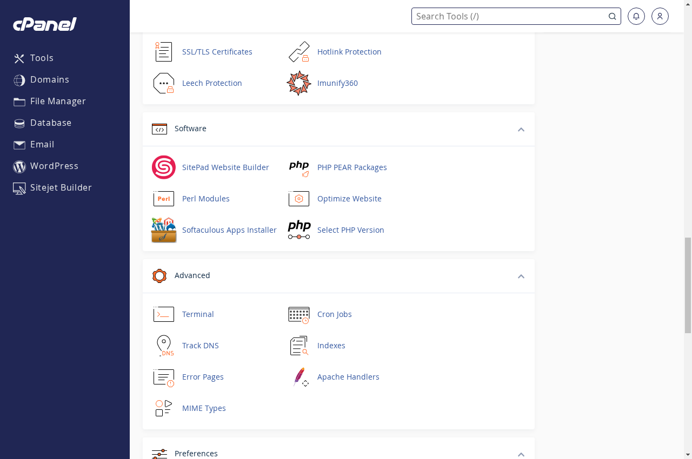Click the Hotlink Protection chain icon
The height and width of the screenshot is (459, 692).
click(x=299, y=52)
